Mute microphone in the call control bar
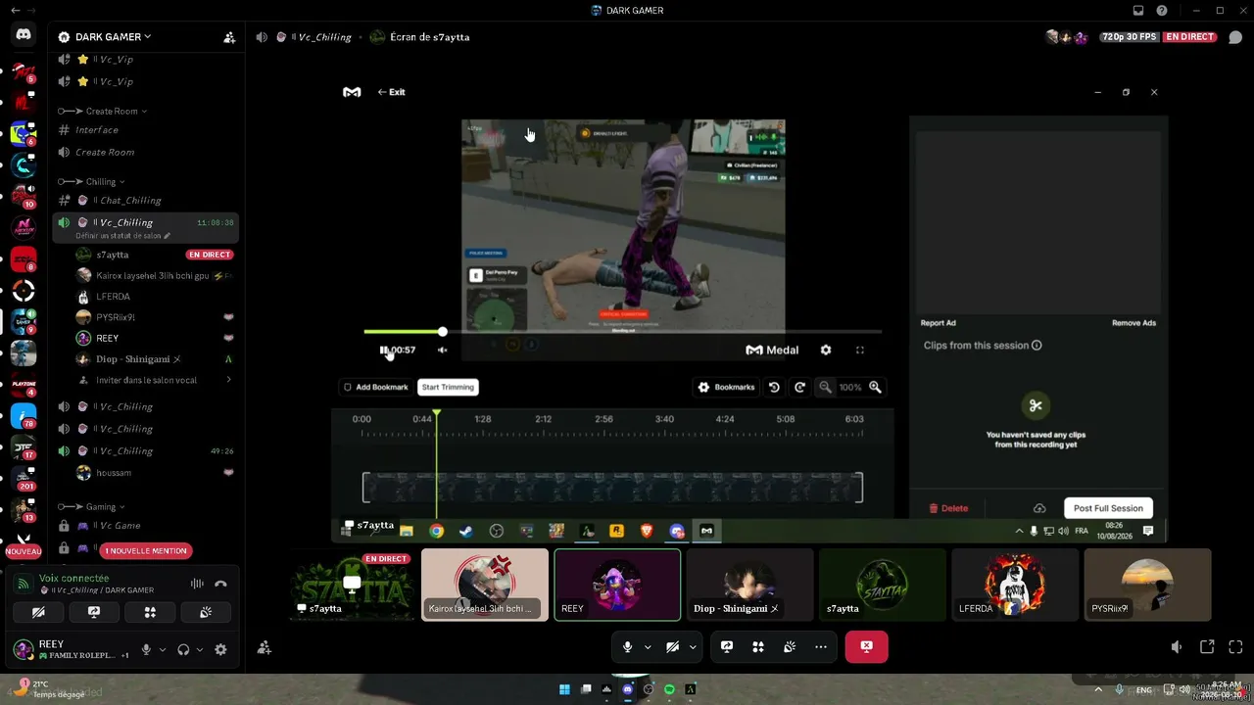Screen dimensions: 1254x705 point(627,647)
